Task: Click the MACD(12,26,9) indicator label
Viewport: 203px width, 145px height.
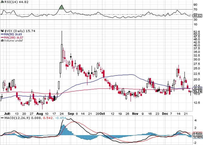Action: (16, 118)
